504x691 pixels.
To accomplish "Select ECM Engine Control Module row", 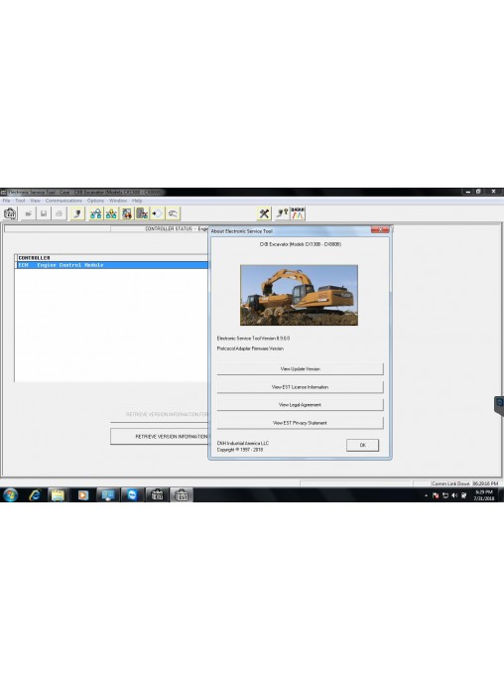I will click(112, 265).
